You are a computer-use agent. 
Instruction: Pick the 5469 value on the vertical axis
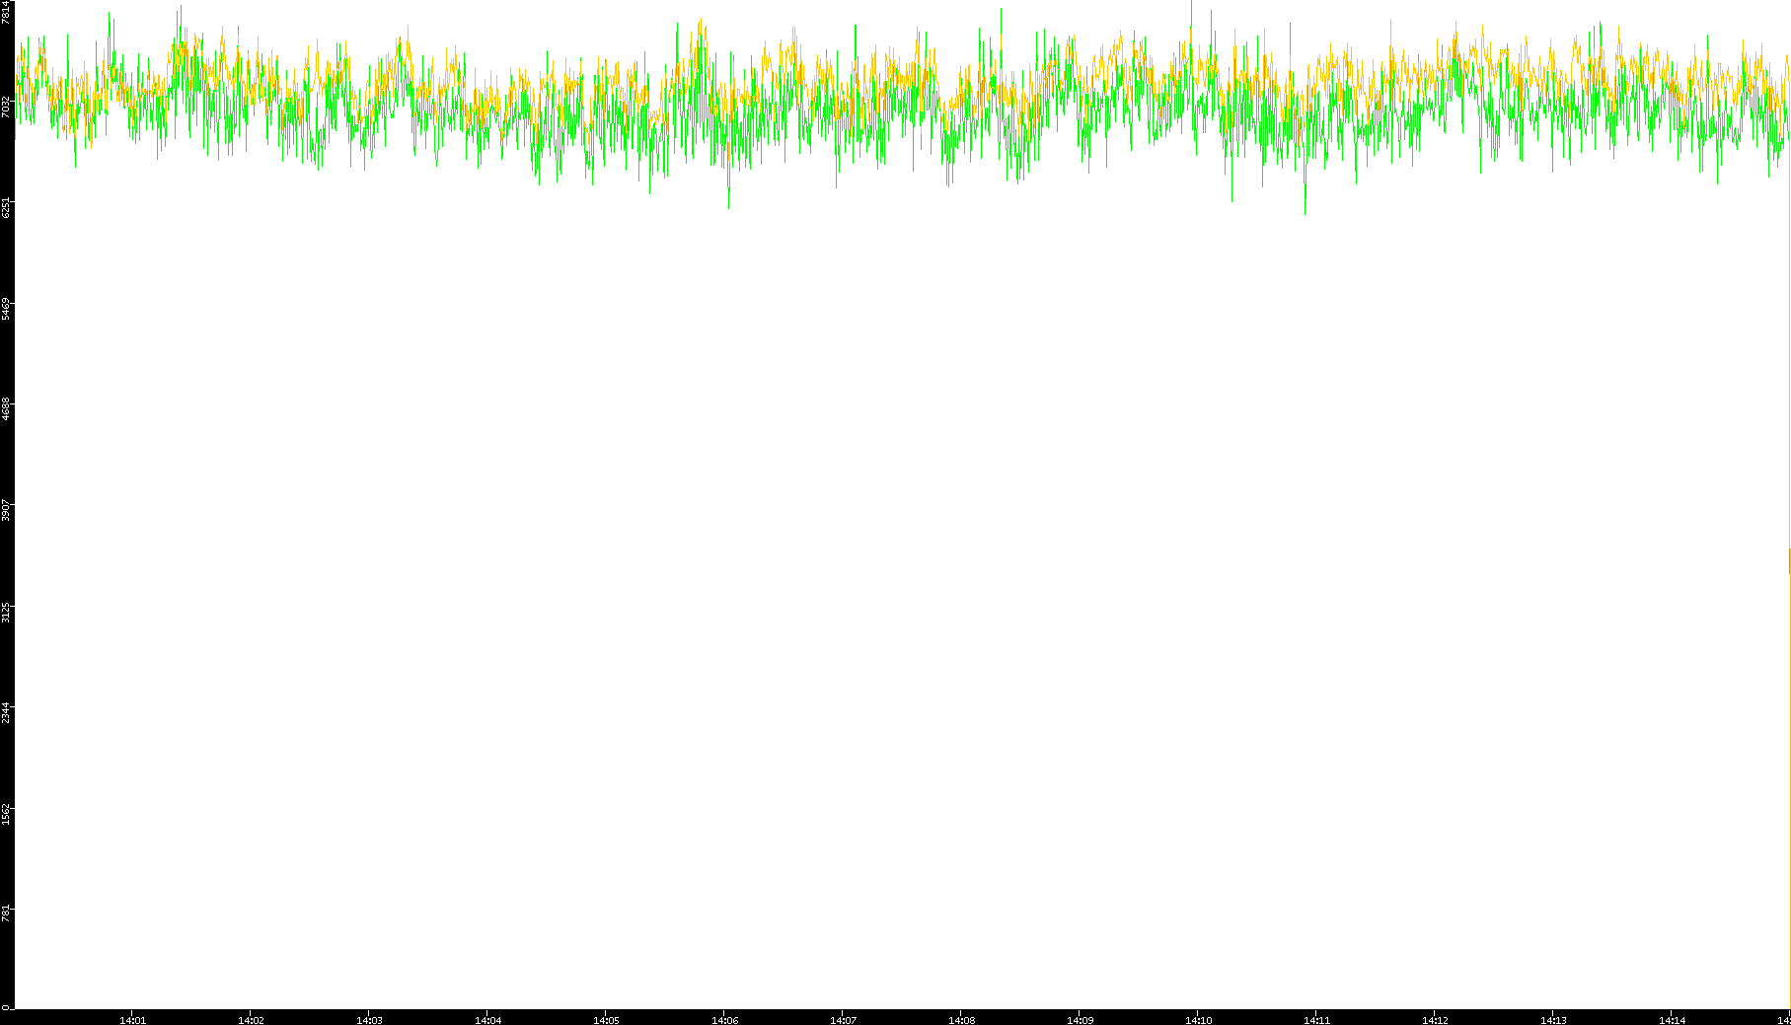7,309
